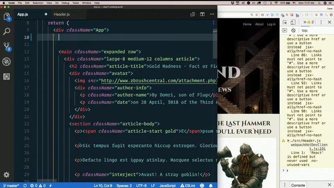This screenshot has width=334, height=188.
Task: Open the Manage gear icon in VS Code
Action: coord(6,175)
